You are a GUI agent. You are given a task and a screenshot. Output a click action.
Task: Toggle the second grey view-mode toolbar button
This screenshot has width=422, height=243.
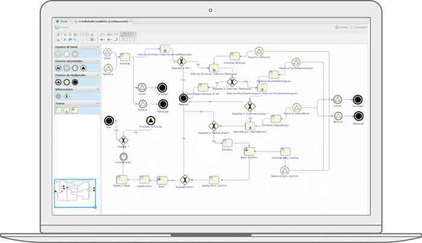pos(128,34)
